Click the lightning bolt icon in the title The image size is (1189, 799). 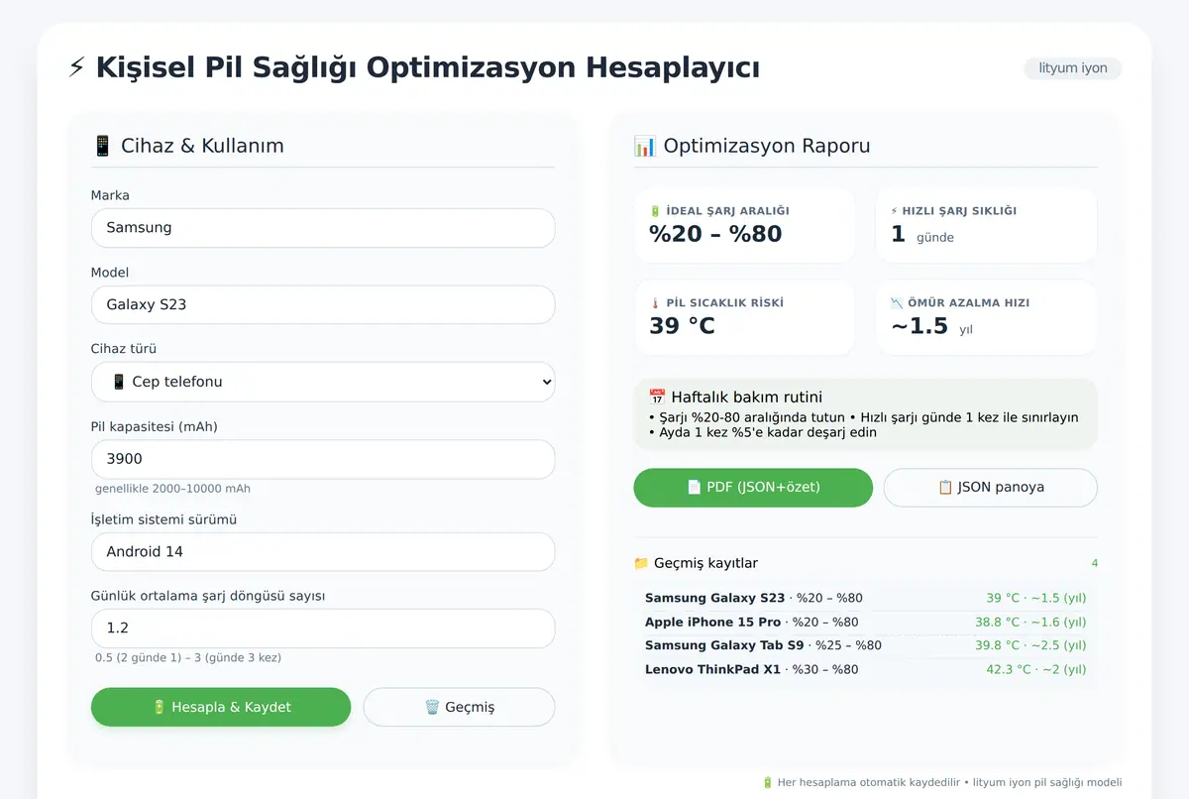[x=76, y=67]
